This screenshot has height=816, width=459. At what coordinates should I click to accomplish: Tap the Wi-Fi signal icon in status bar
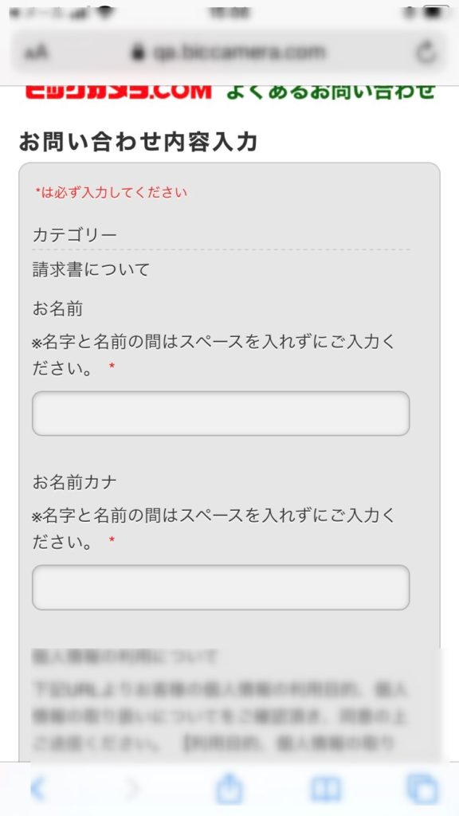[x=105, y=13]
